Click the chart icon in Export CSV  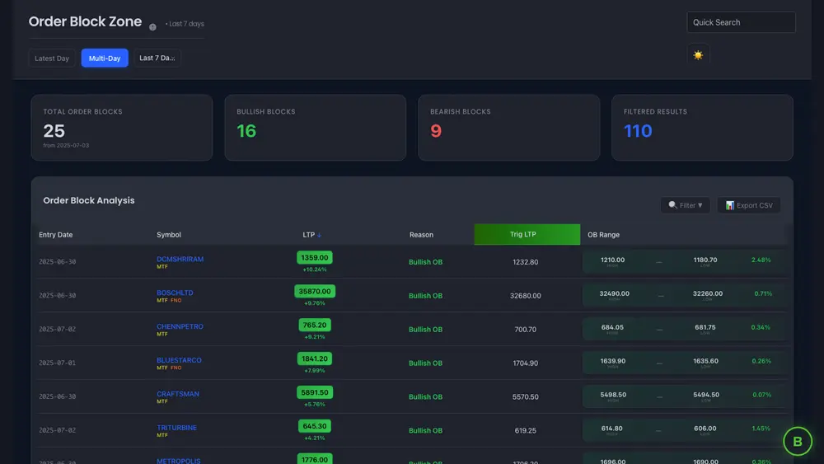729,205
